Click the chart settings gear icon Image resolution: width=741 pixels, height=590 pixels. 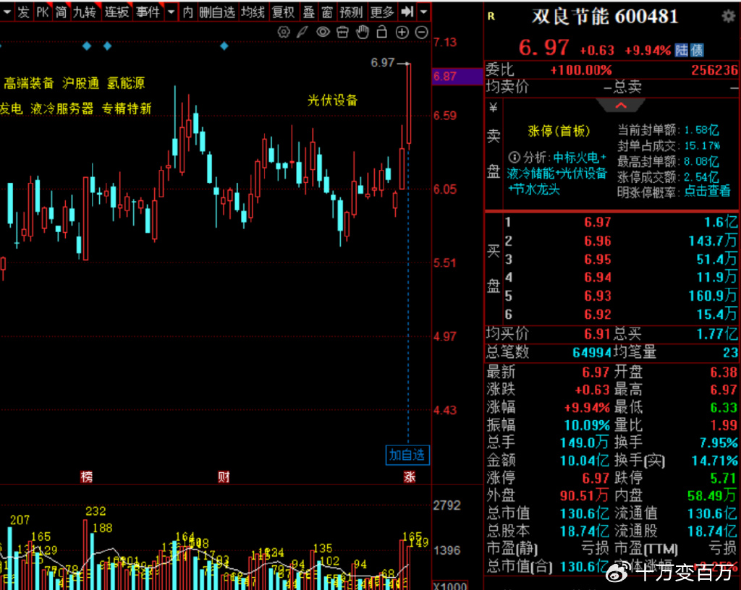click(284, 32)
